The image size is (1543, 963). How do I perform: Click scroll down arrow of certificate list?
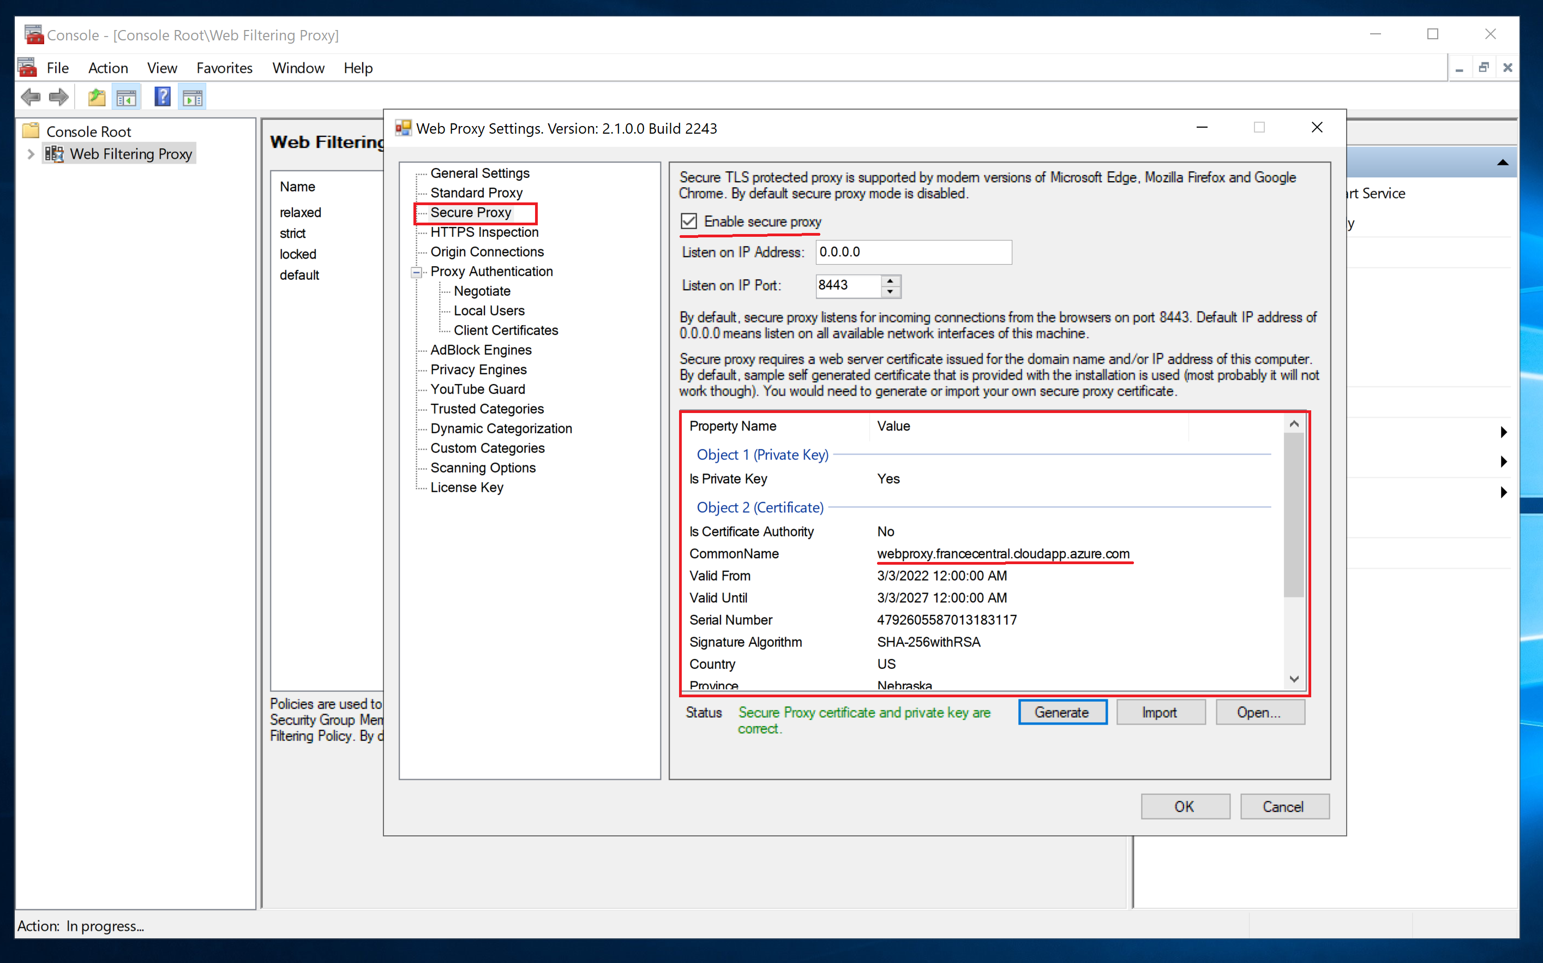1294,679
